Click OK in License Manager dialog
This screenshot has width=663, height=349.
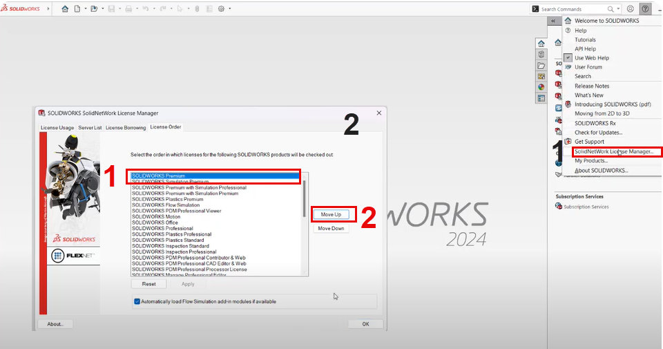click(365, 324)
